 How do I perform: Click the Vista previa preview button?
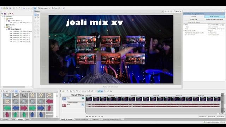click(x=43, y=8)
